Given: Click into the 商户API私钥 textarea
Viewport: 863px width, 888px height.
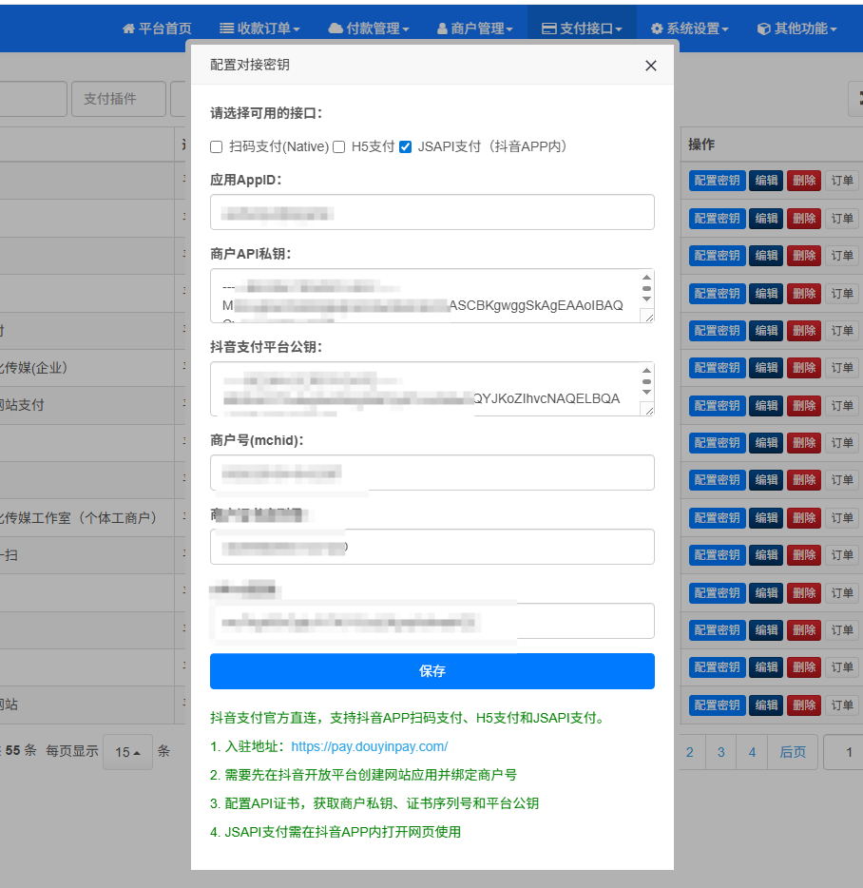Looking at the screenshot, I should point(432,296).
